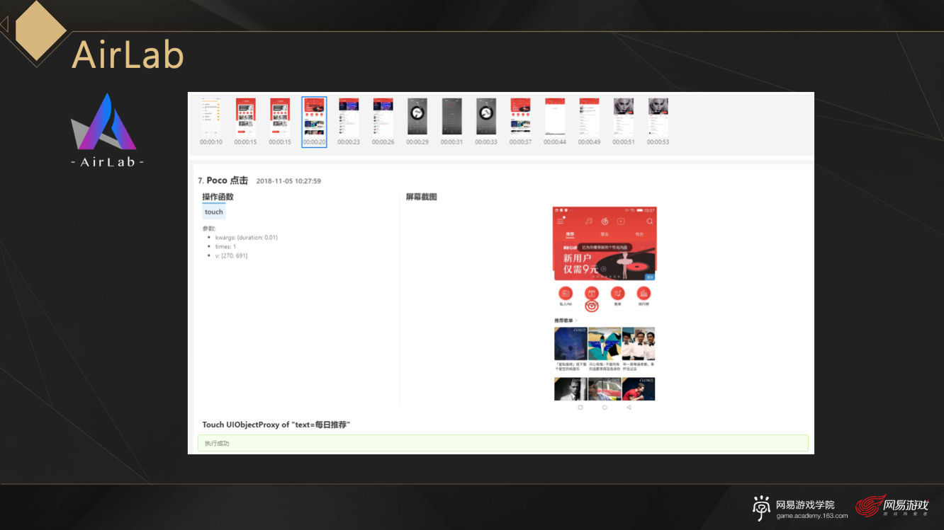Select the thumbnail at 00:00:10

tap(211, 117)
